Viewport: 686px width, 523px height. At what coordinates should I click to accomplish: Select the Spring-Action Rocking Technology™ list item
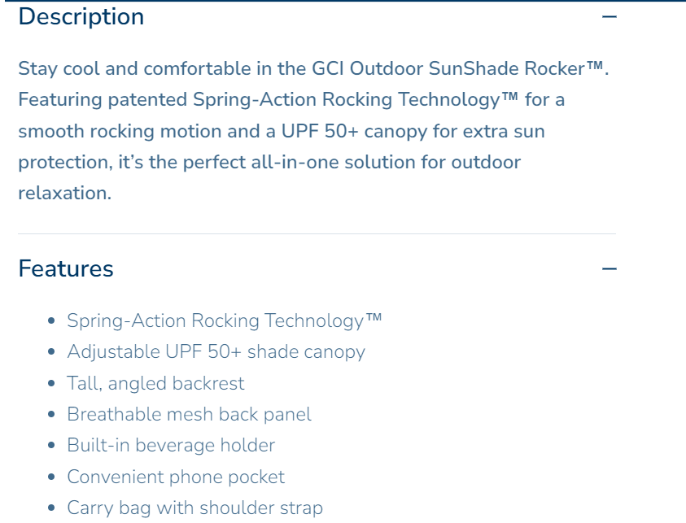(x=224, y=320)
